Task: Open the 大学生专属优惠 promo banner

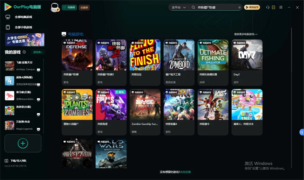Action: point(25,40)
